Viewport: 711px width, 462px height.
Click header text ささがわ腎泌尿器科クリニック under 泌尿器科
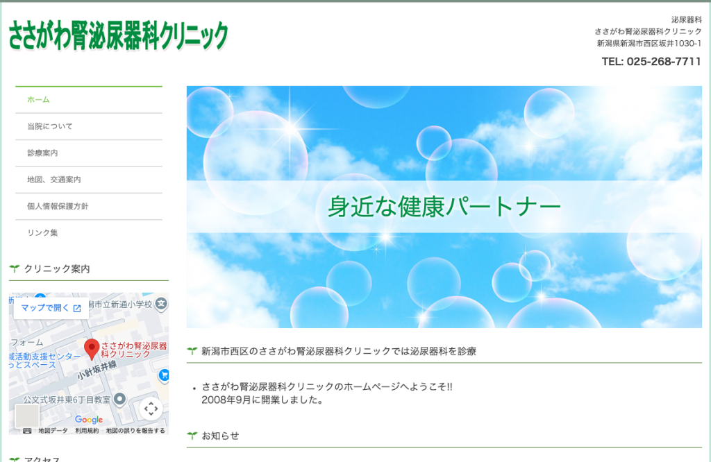pos(648,32)
